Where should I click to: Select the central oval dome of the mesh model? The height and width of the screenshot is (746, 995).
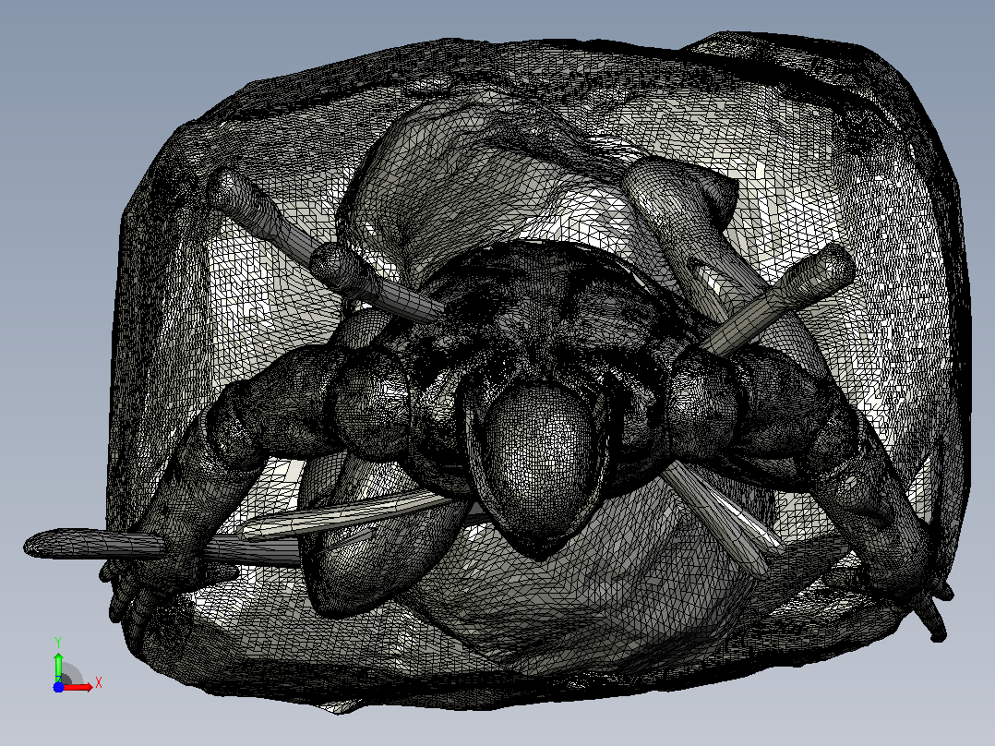coord(538,455)
